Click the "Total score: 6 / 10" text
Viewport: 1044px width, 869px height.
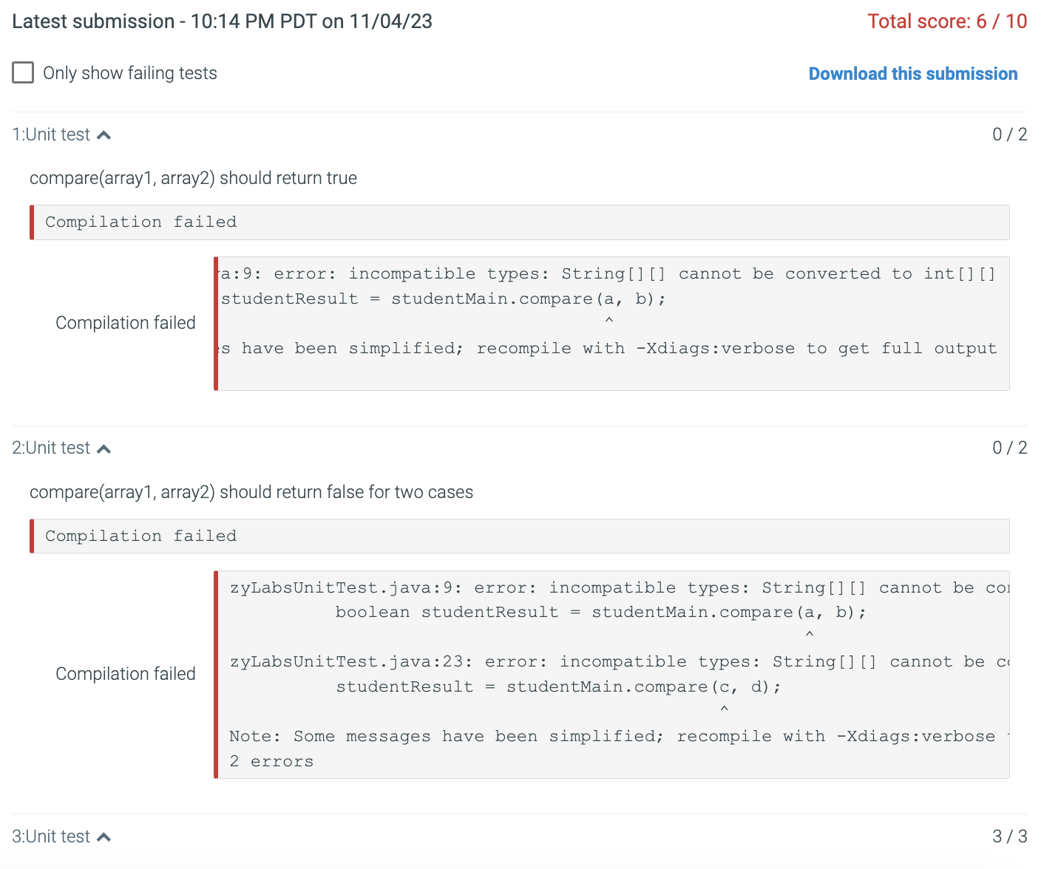click(x=947, y=21)
